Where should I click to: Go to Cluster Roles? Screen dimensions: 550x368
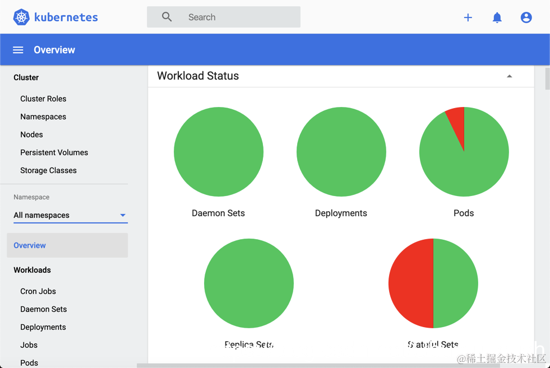[43, 99]
